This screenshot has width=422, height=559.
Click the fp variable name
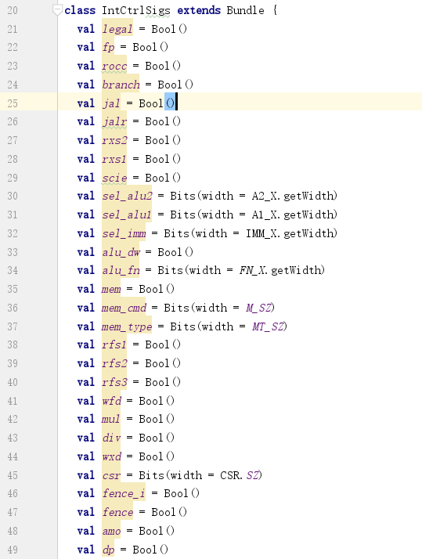pyautogui.click(x=108, y=48)
